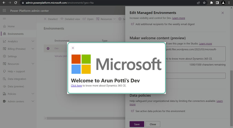Click the Environment column header
Image resolution: width=233 pixels, height=128 pixels.
coord(62,41)
